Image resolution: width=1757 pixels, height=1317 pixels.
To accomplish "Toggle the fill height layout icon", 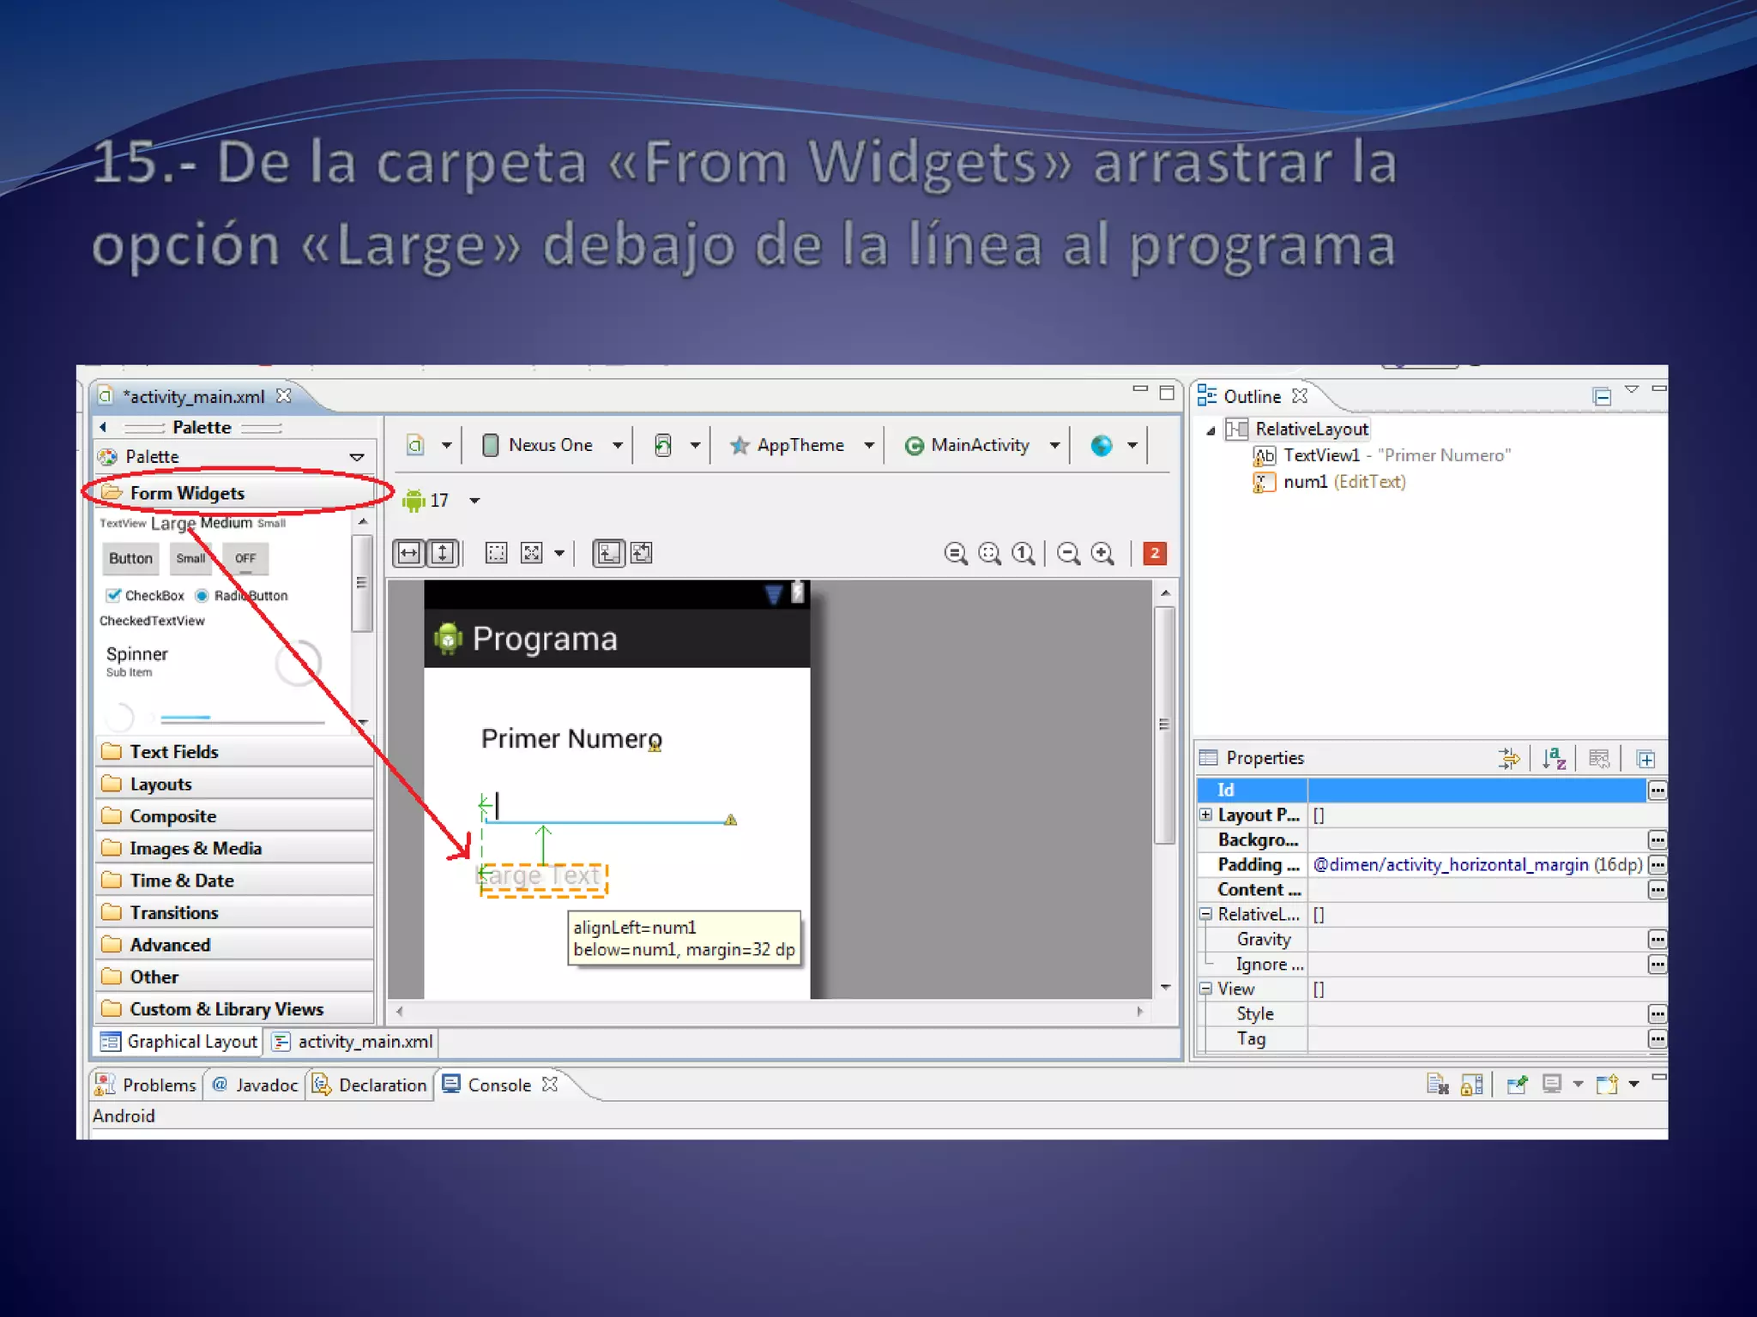I will tap(443, 553).
